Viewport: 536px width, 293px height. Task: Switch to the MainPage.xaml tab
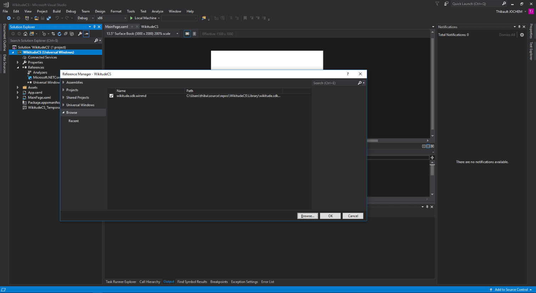point(117,27)
